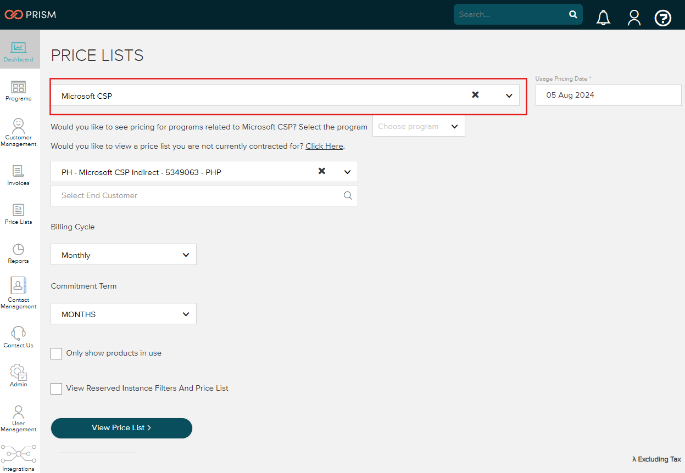Click the search magnifier icon in header

point(573,14)
